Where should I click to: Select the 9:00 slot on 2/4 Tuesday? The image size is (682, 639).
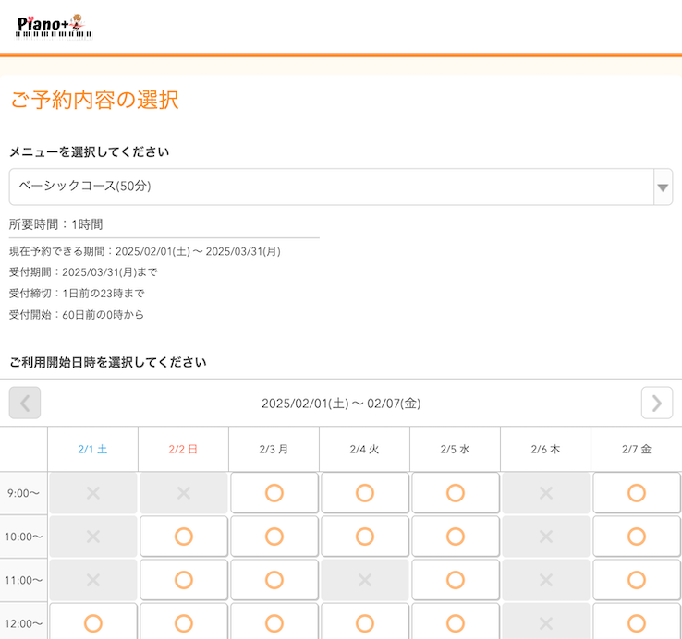365,493
